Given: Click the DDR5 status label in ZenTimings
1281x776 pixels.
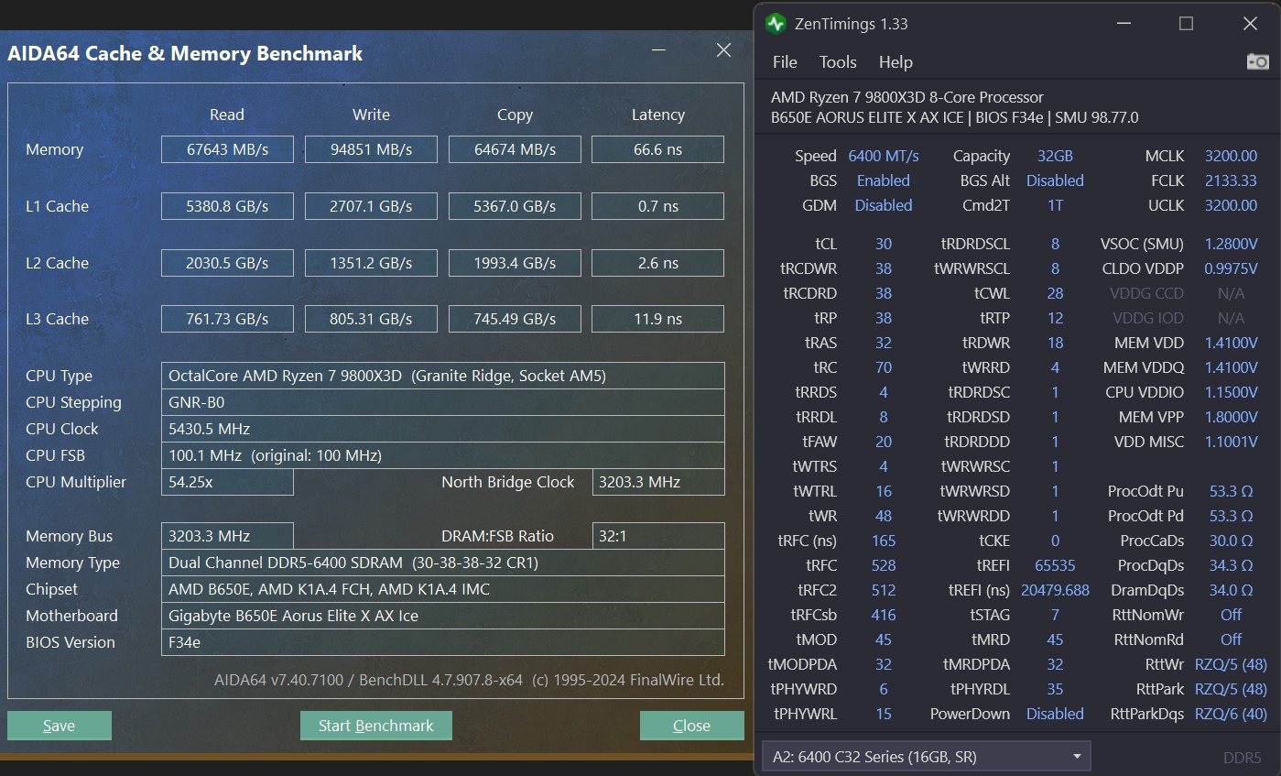Looking at the screenshot, I should [x=1243, y=758].
